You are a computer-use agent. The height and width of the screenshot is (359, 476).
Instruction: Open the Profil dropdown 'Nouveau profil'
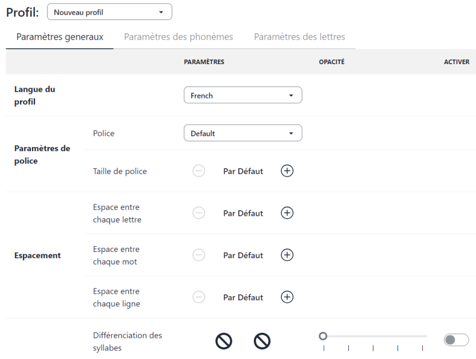pyautogui.click(x=109, y=11)
